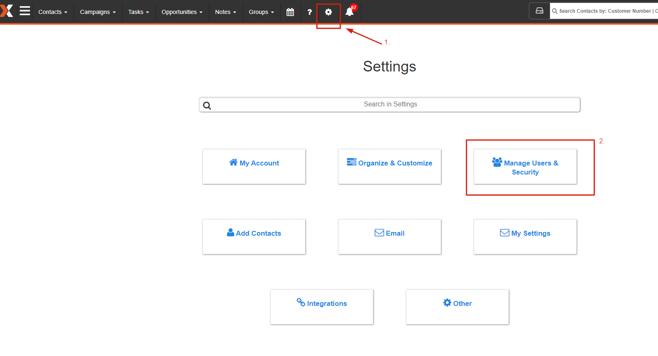Open Manage Users & Security tile

[x=525, y=167]
